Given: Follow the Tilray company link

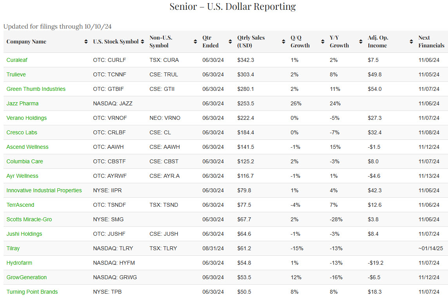Looking at the screenshot, I should (x=13, y=248).
